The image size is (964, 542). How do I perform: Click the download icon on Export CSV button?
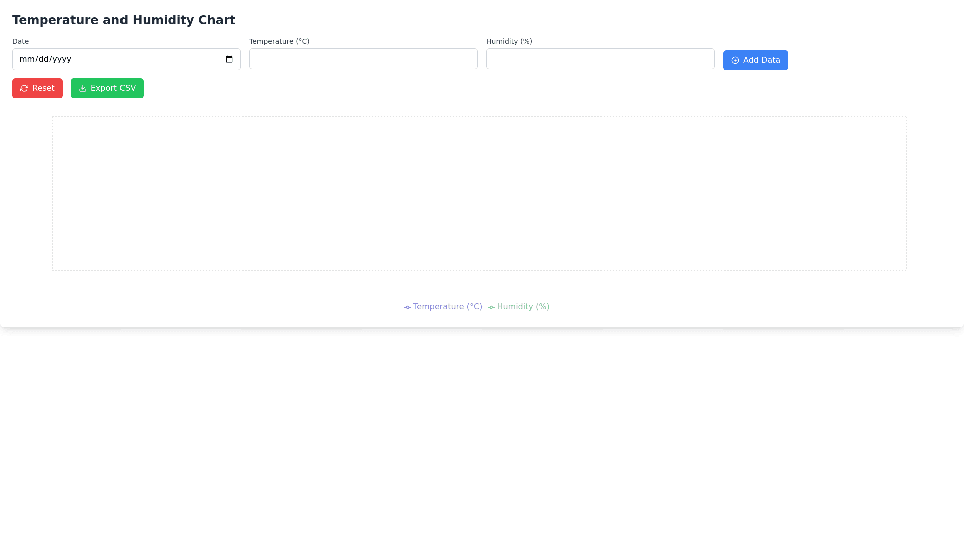pyautogui.click(x=83, y=88)
